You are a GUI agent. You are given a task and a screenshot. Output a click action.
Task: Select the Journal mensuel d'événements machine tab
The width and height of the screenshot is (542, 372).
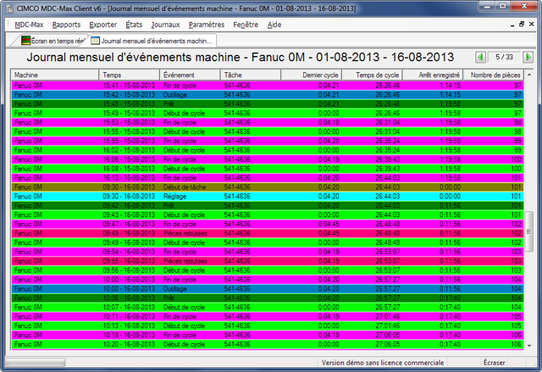152,41
